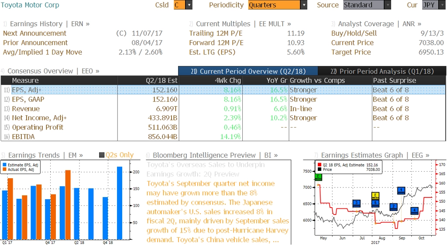Toggle the Q2s Only checkbox
447x246 pixels.
click(101, 155)
